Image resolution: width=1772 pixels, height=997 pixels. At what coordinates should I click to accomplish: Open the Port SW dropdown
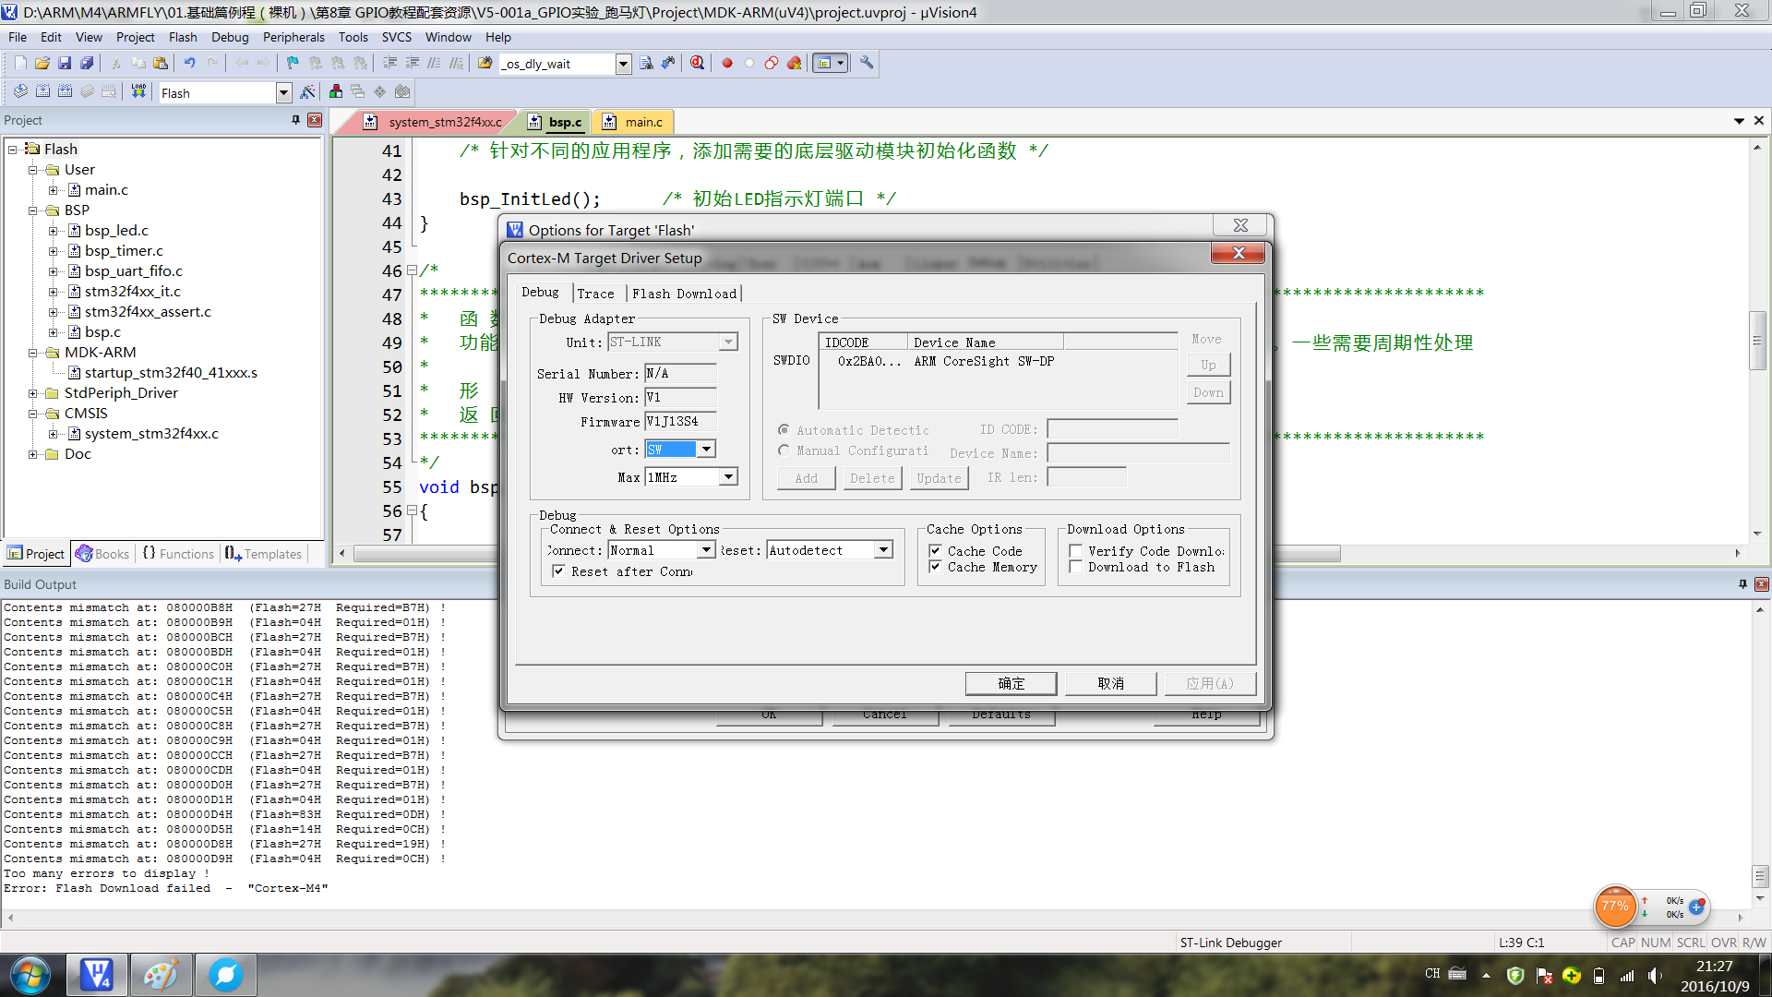[706, 450]
